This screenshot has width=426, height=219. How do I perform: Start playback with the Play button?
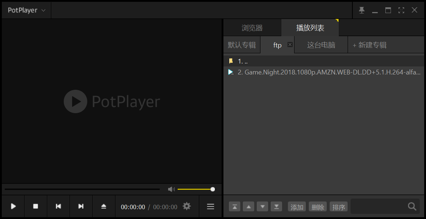[13, 206]
